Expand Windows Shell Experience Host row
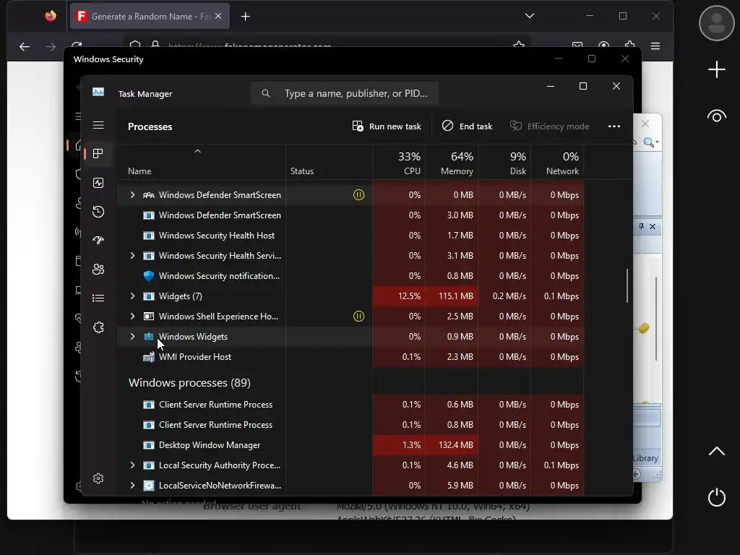 pos(133,317)
